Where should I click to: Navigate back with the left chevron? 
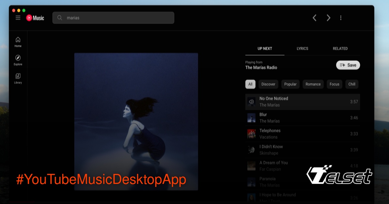(x=314, y=18)
